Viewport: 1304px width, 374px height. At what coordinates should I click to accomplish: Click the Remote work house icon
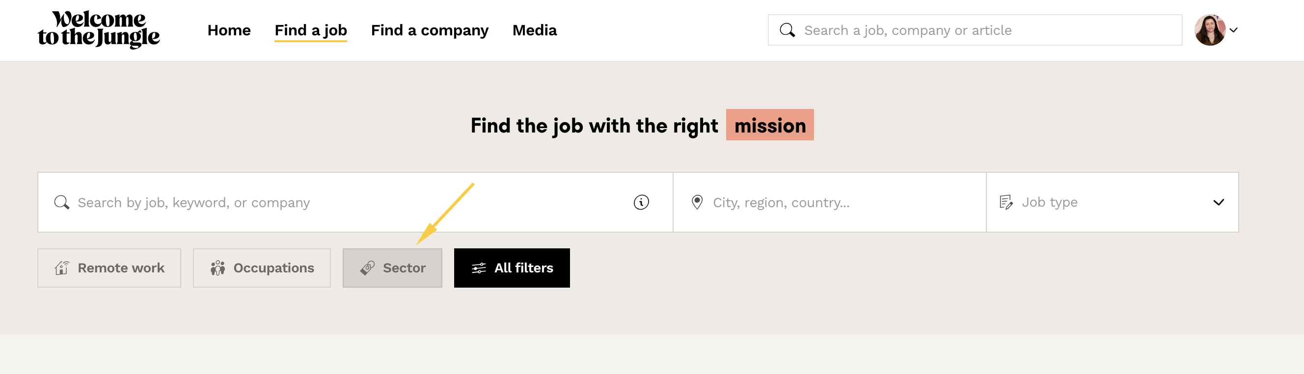coord(62,267)
